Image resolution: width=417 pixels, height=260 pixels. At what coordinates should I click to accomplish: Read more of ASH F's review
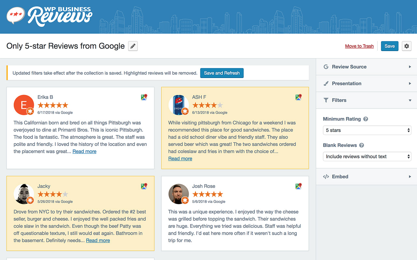coord(180,159)
